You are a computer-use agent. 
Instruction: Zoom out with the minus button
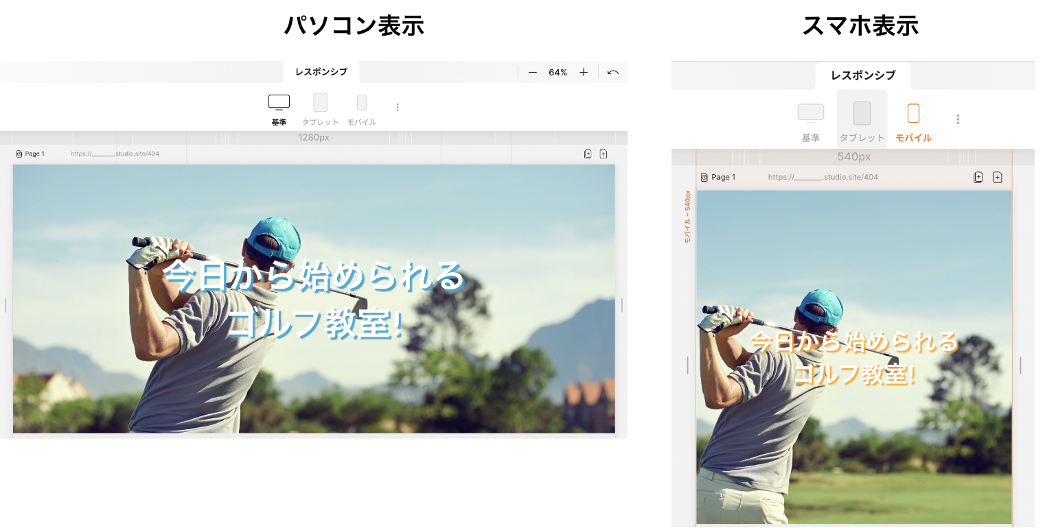532,73
